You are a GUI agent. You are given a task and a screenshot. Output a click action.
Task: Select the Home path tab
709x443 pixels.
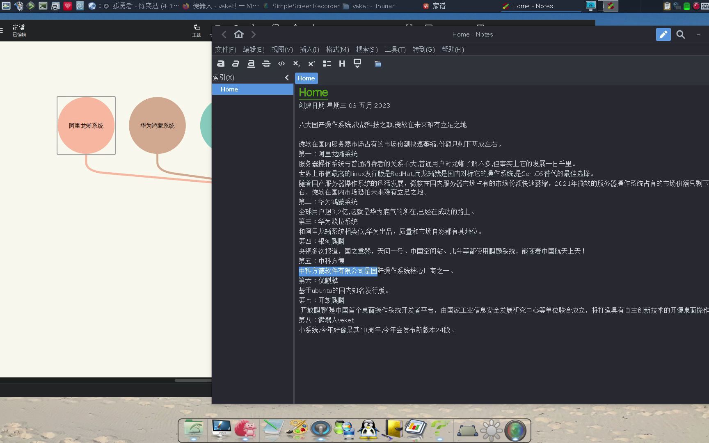click(x=306, y=78)
